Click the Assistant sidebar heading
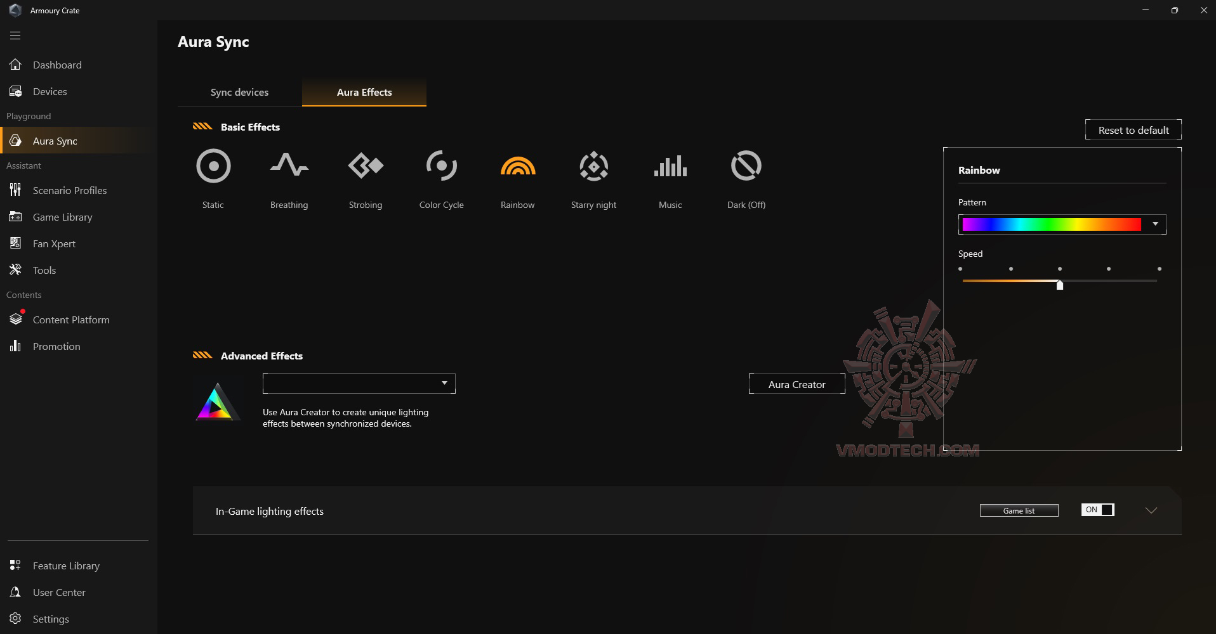The image size is (1216, 634). pyautogui.click(x=23, y=165)
